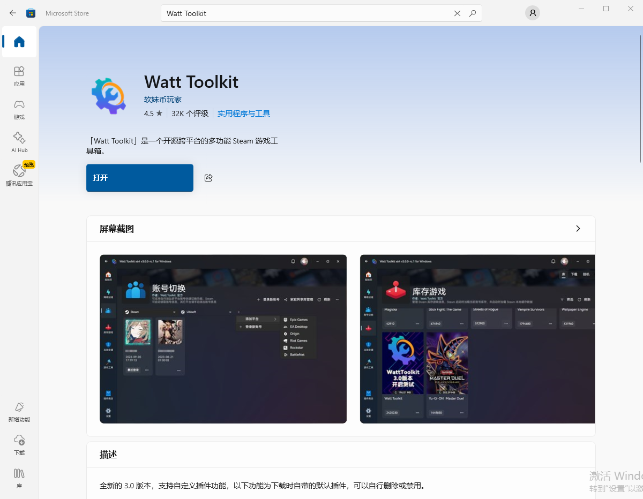This screenshot has width=643, height=499.
Task: Open the 游戏 (Games) sidebar section
Action: pyautogui.click(x=19, y=109)
